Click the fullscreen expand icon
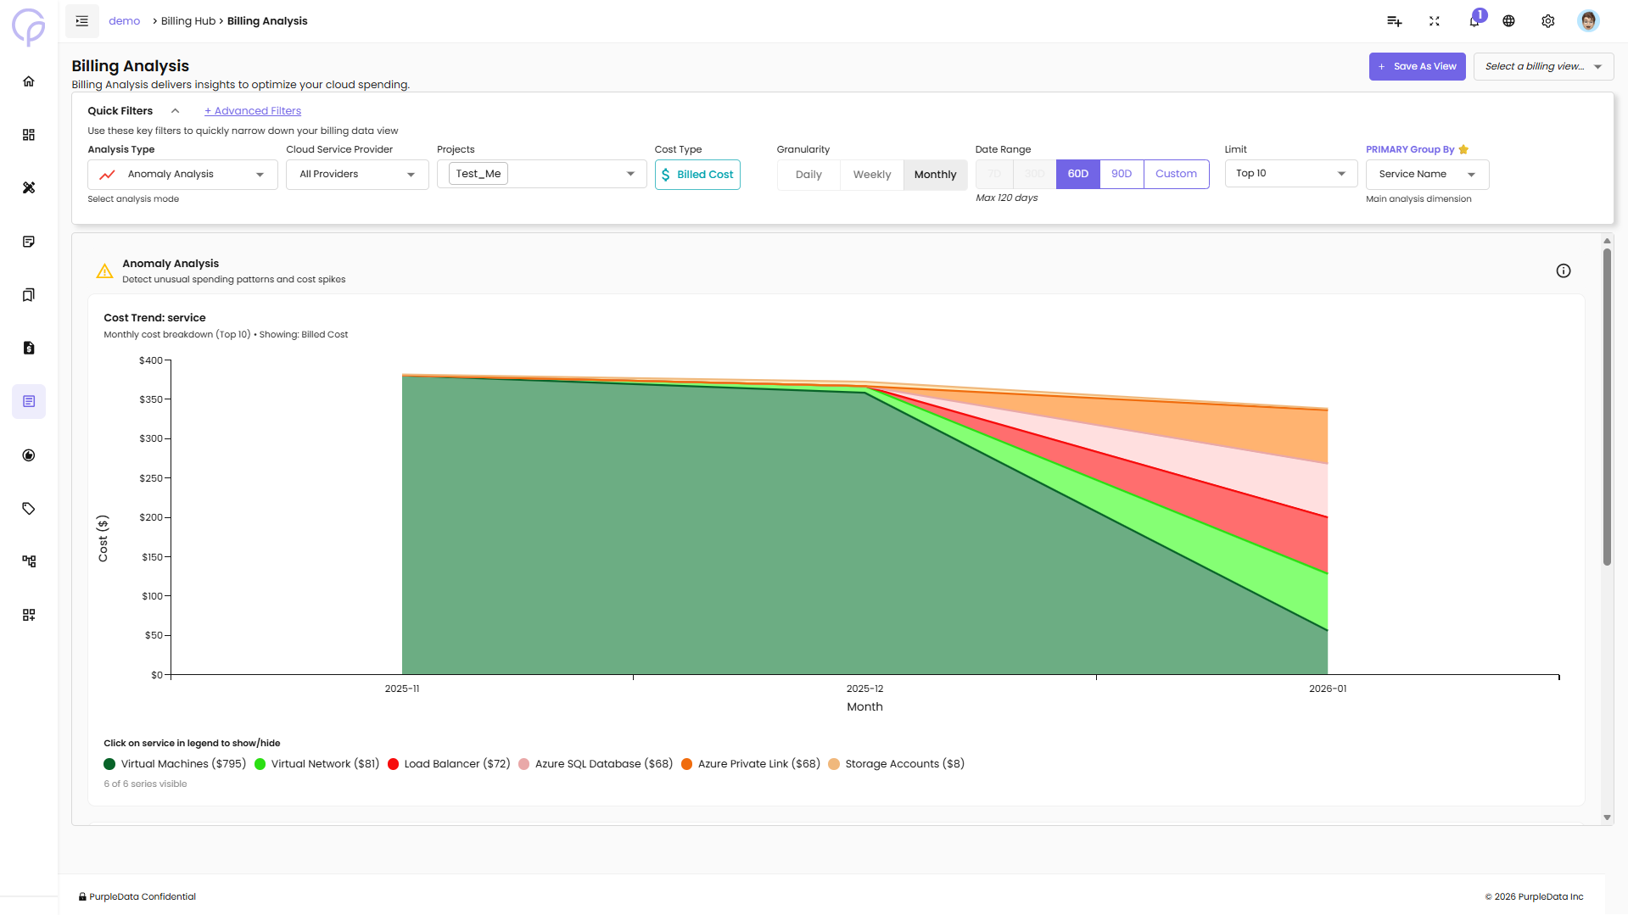The width and height of the screenshot is (1628, 915). 1434,21
